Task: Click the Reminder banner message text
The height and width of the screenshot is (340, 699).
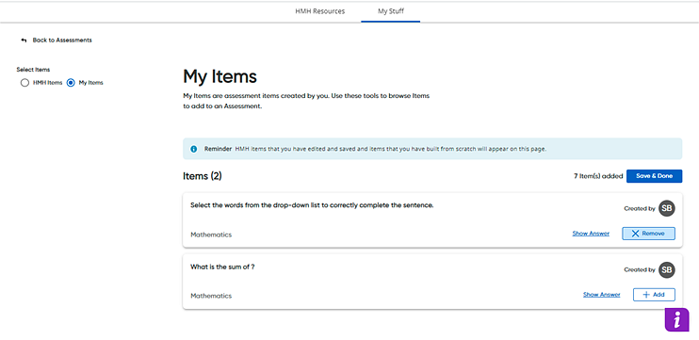Action: (x=391, y=149)
